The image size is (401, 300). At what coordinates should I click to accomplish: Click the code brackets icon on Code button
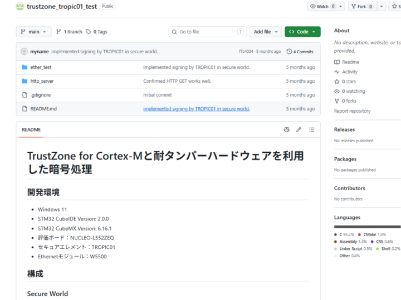pos(291,32)
